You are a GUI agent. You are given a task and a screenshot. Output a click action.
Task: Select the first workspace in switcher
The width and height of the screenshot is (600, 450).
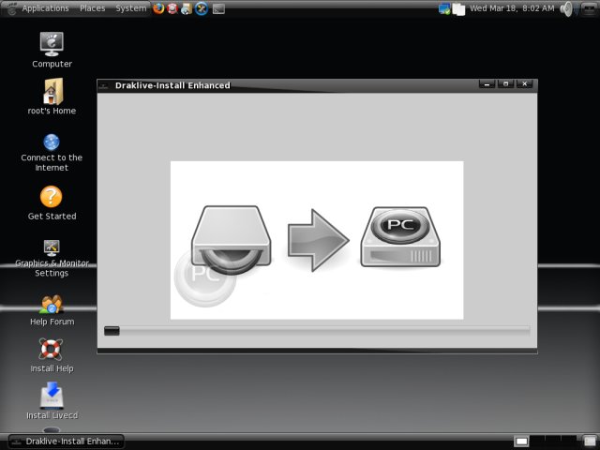coord(521,442)
